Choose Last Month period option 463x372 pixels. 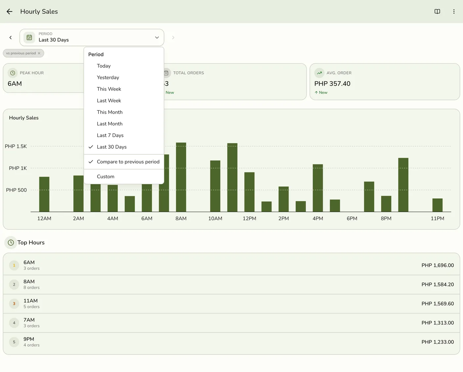(124, 124)
